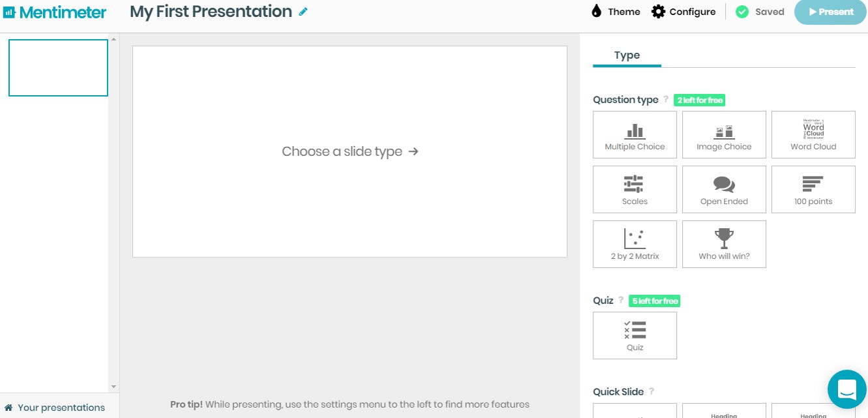The height and width of the screenshot is (418, 868).
Task: Select the Who will win? type
Action: [x=724, y=245]
